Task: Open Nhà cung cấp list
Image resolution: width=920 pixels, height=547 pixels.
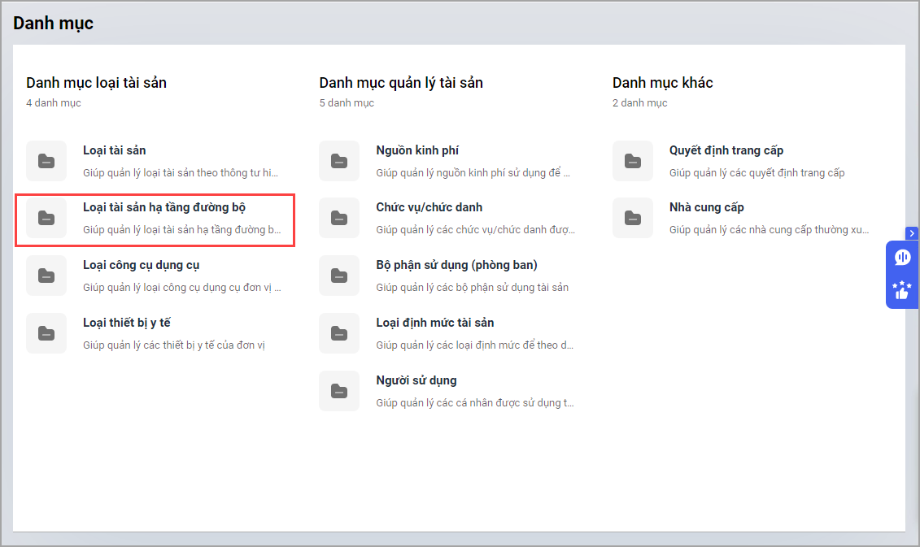Action: 706,207
